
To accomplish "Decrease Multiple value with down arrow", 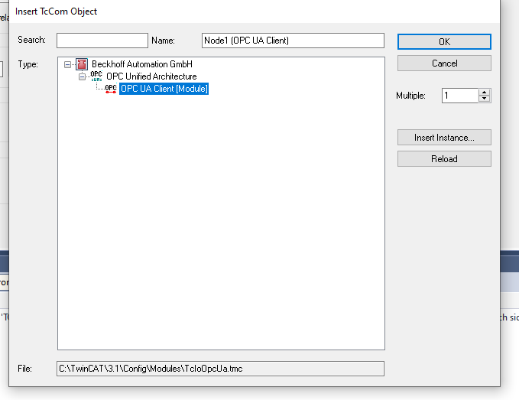I will click(485, 99).
